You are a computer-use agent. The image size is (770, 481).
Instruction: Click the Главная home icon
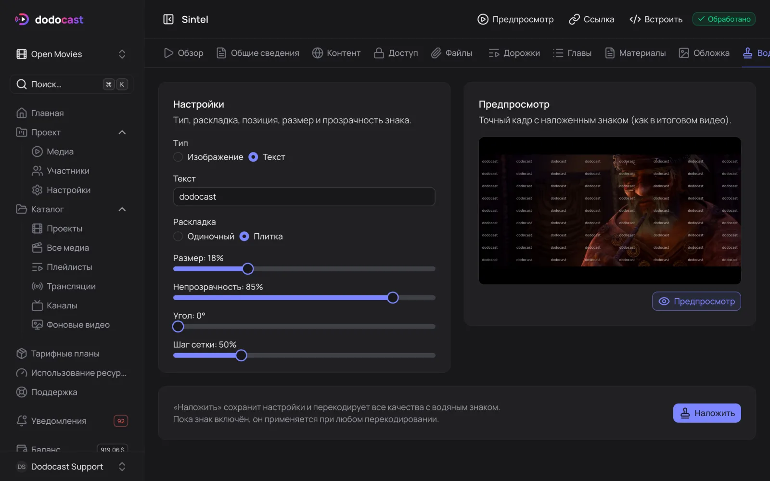[22, 113]
